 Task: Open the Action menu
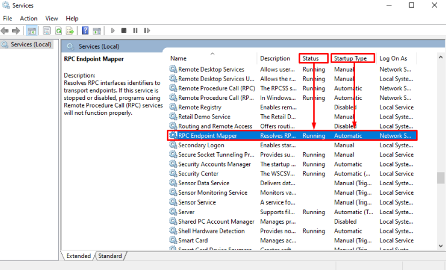tap(28, 19)
